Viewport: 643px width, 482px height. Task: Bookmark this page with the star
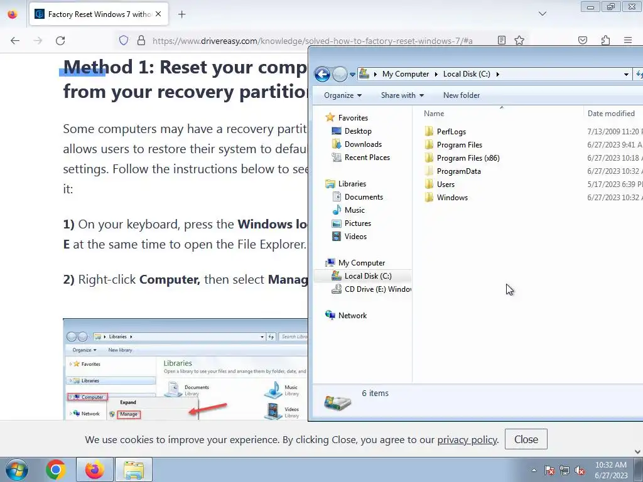[519, 40]
